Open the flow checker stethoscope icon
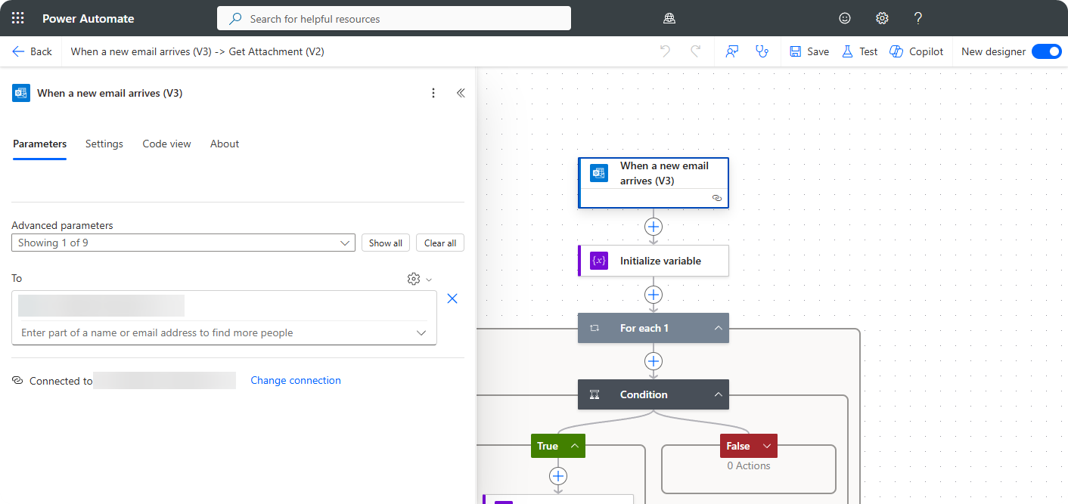1068x504 pixels. click(762, 51)
